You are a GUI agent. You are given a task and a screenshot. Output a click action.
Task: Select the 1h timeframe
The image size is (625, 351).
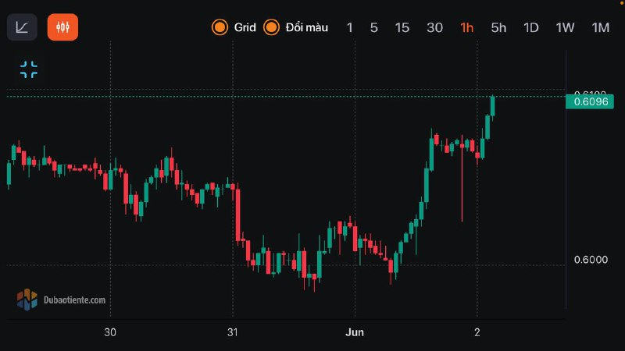click(x=467, y=27)
